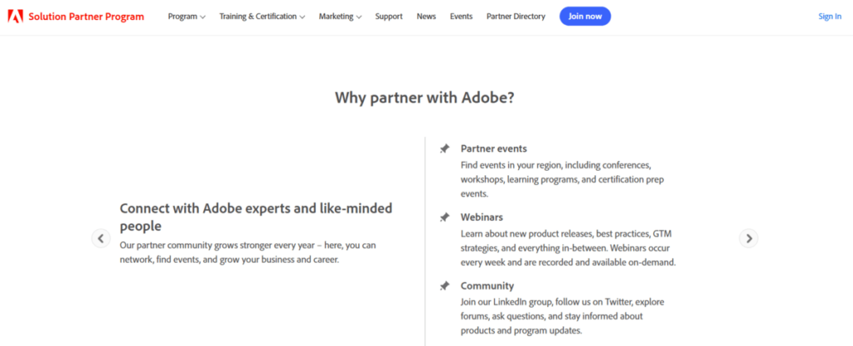Click pin icon beside Partner events
This screenshot has height=346, width=853.
445,148
